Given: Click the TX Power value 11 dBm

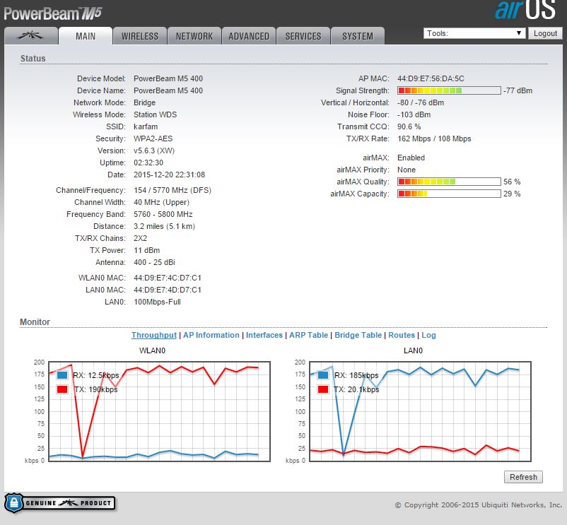Looking at the screenshot, I should (147, 250).
